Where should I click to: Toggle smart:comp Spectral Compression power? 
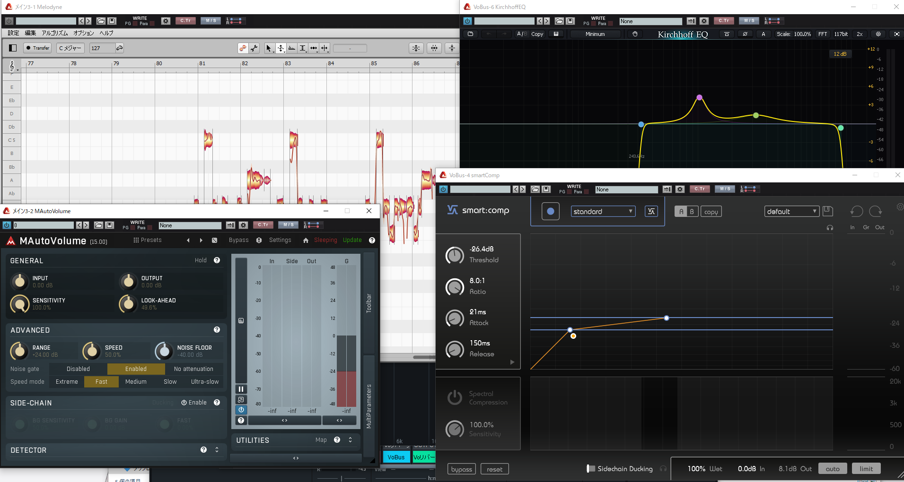coord(455,397)
